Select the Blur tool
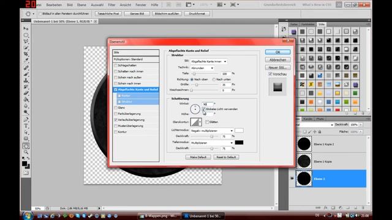This screenshot has width=392, height=220. 26,106
